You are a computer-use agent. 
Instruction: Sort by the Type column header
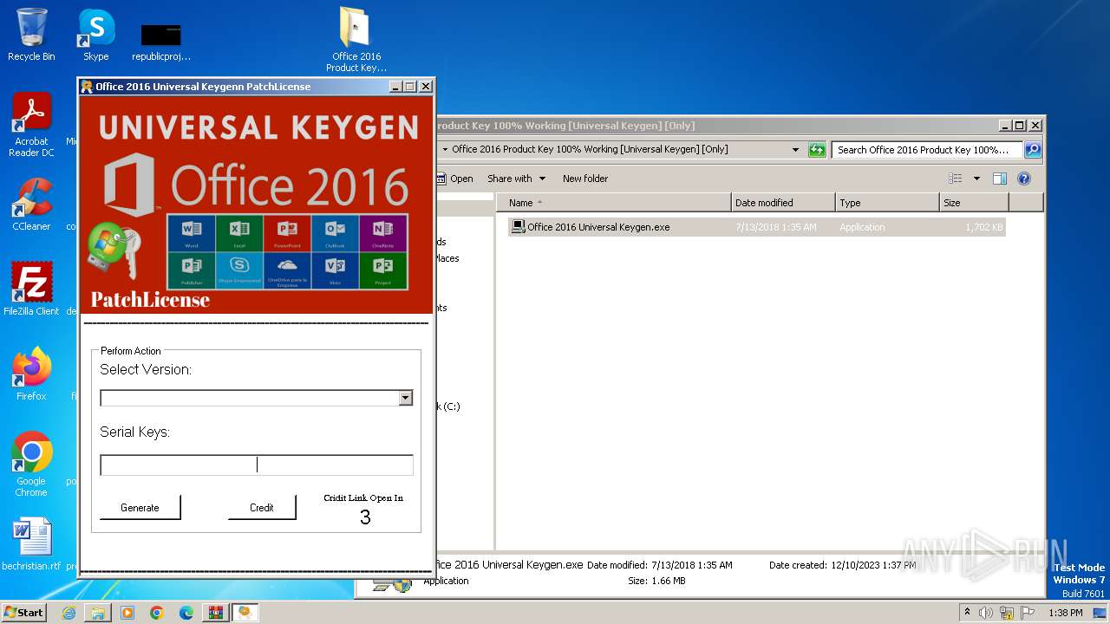coord(887,203)
